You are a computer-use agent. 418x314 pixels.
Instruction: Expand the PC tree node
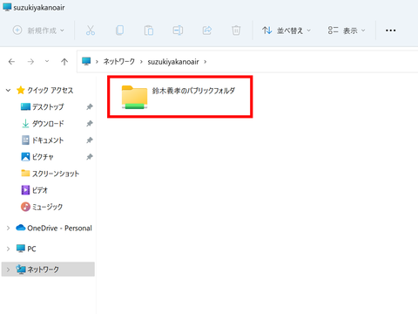(x=8, y=249)
